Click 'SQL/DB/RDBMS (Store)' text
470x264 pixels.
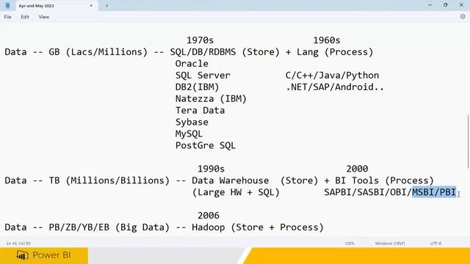coord(225,52)
